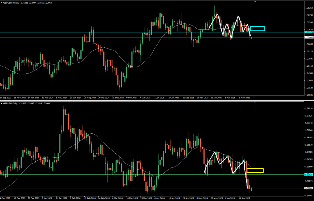Click price axis value 1.31445

(309, 195)
